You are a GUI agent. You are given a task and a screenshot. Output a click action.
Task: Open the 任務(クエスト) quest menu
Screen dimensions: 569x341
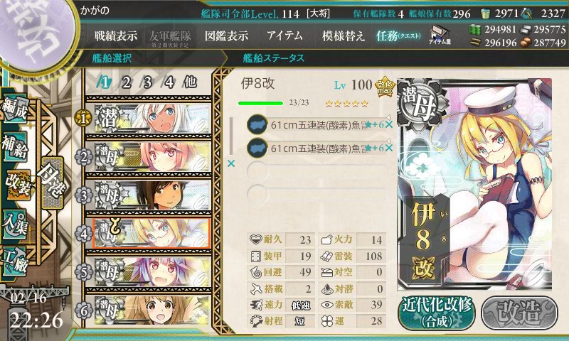coord(398,36)
